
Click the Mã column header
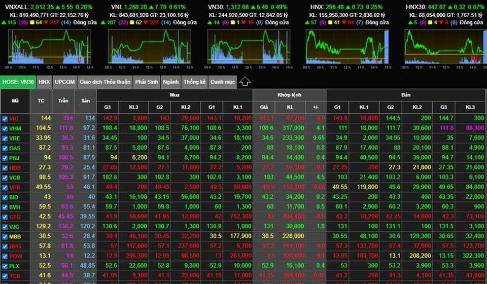tap(15, 101)
